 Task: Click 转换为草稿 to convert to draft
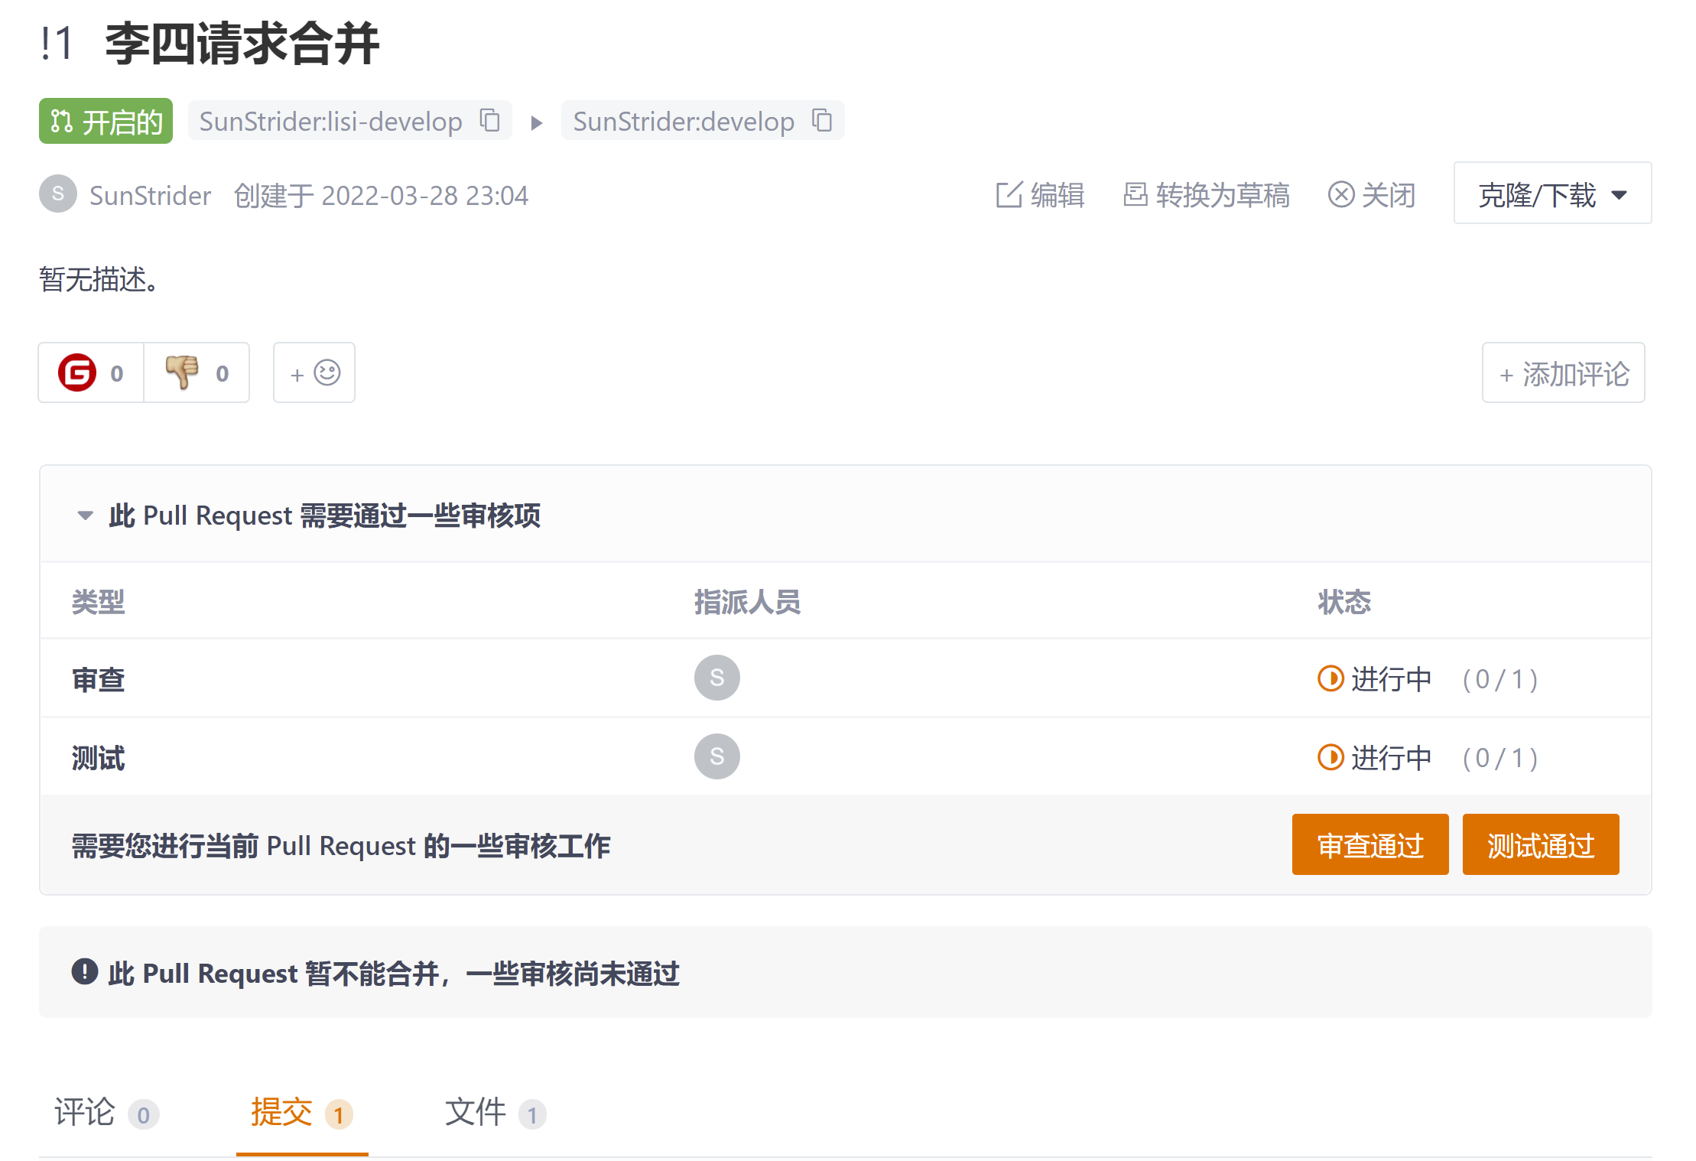pos(1206,195)
